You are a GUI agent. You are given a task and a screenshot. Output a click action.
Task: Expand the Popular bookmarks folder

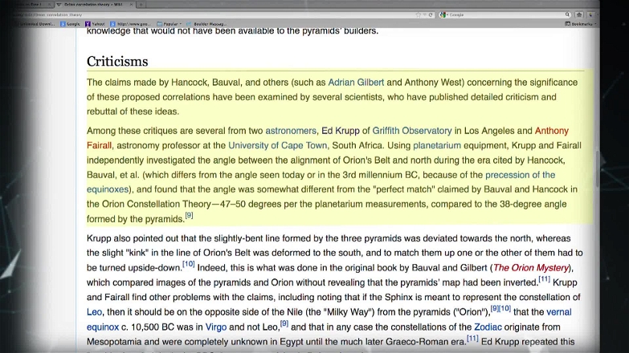click(169, 24)
